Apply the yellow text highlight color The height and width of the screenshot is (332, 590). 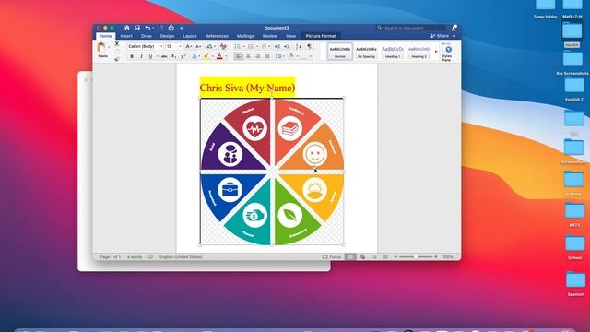pyautogui.click(x=206, y=56)
